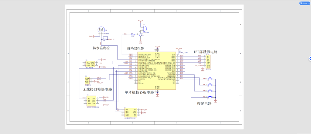Click the 蜂鸣器报警 label
Image resolution: width=311 pixels, height=134 pixels.
[x=135, y=48]
